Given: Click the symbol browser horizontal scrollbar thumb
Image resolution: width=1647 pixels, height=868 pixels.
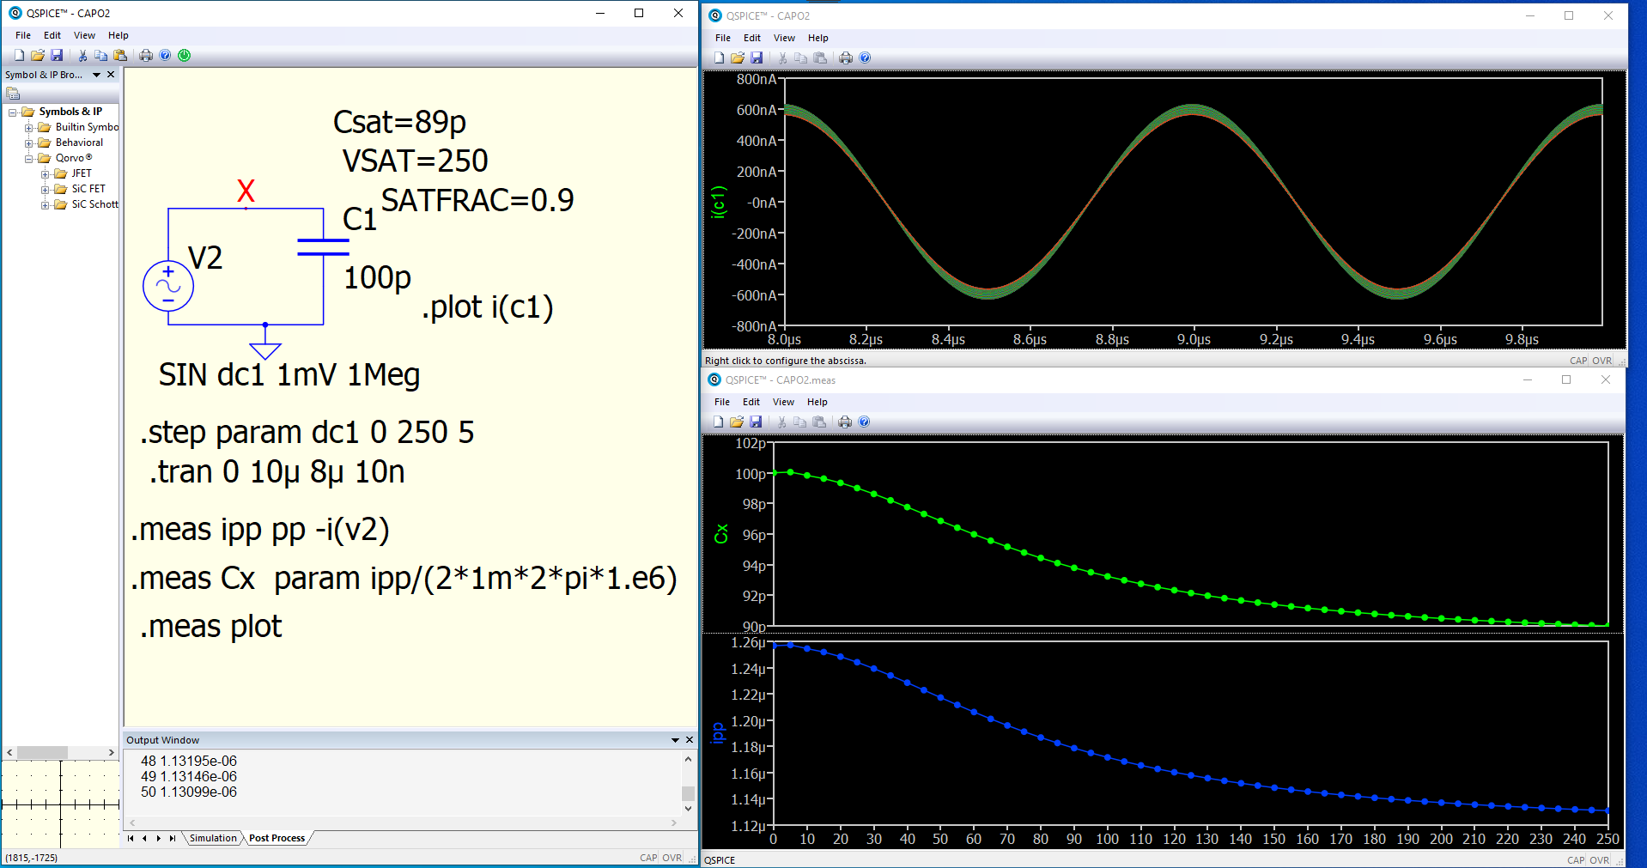Looking at the screenshot, I should click(42, 752).
